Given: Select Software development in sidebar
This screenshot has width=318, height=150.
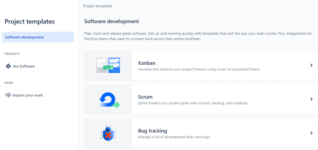Looking at the screenshot, I should pyautogui.click(x=38, y=37).
